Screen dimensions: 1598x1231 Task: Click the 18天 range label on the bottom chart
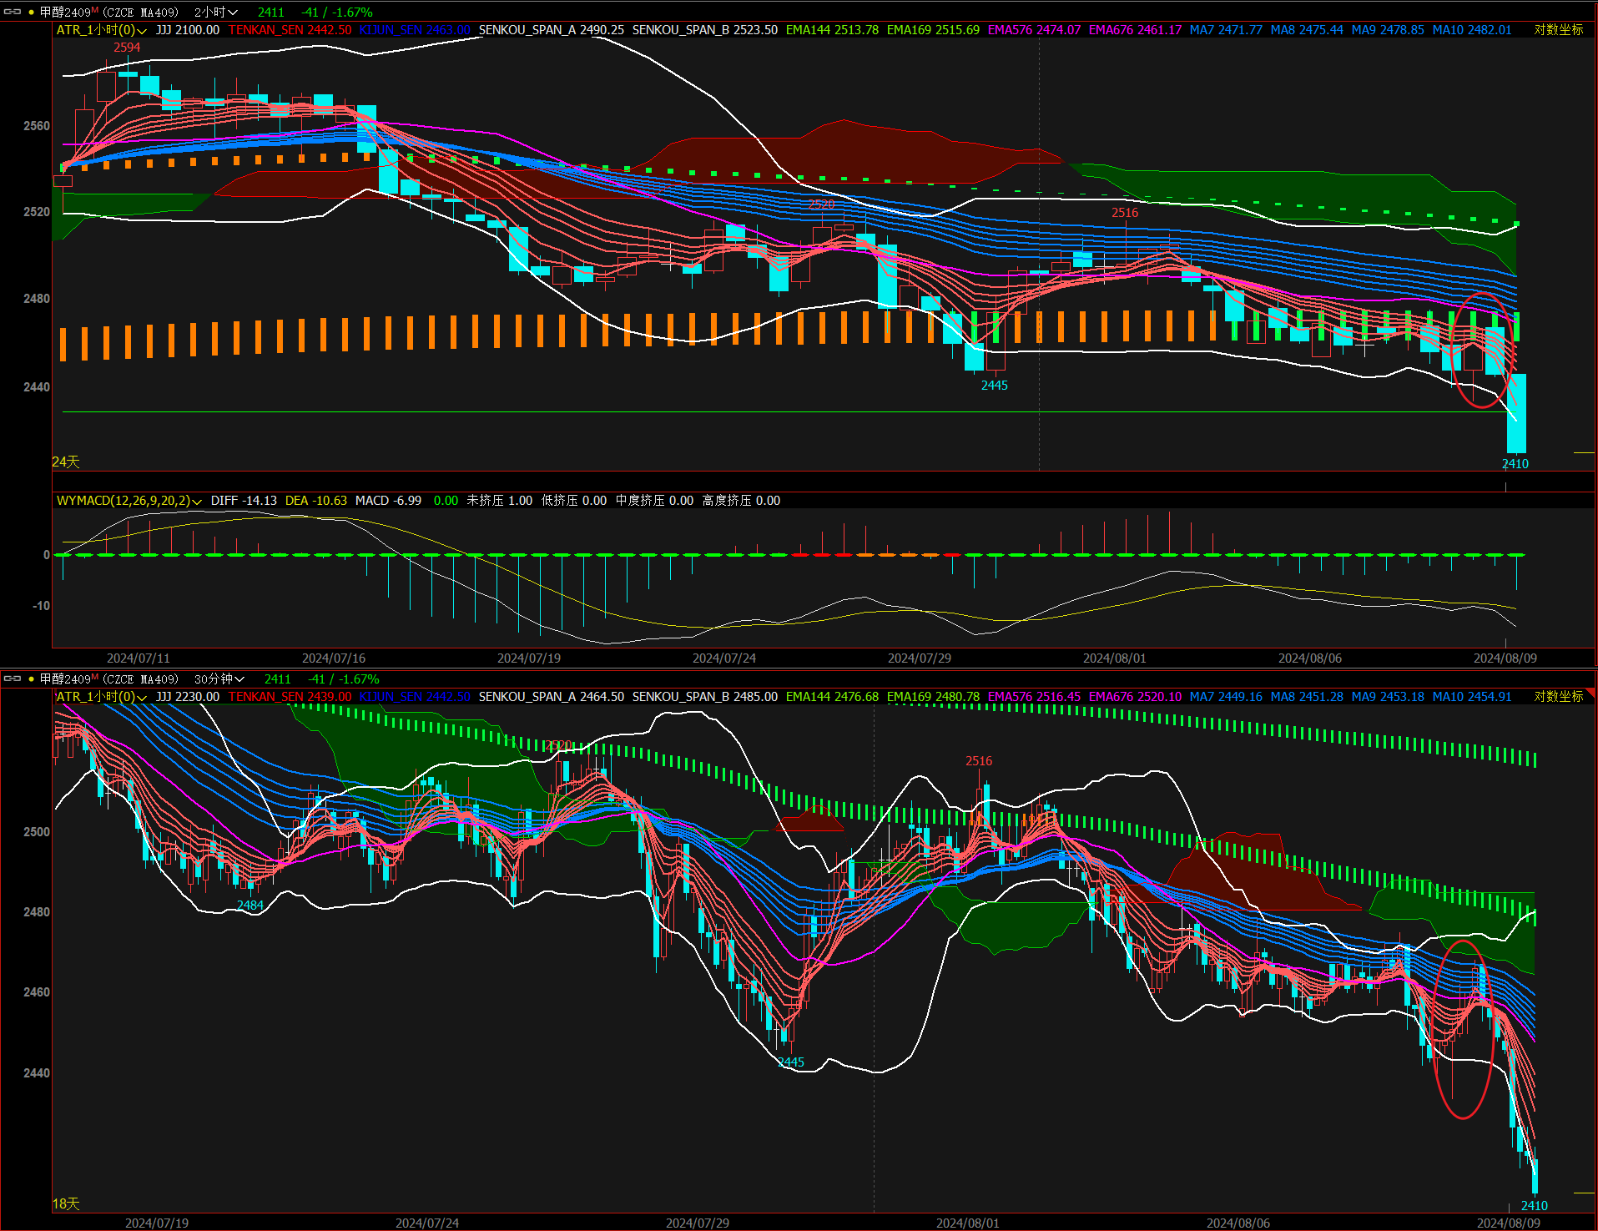click(66, 1203)
